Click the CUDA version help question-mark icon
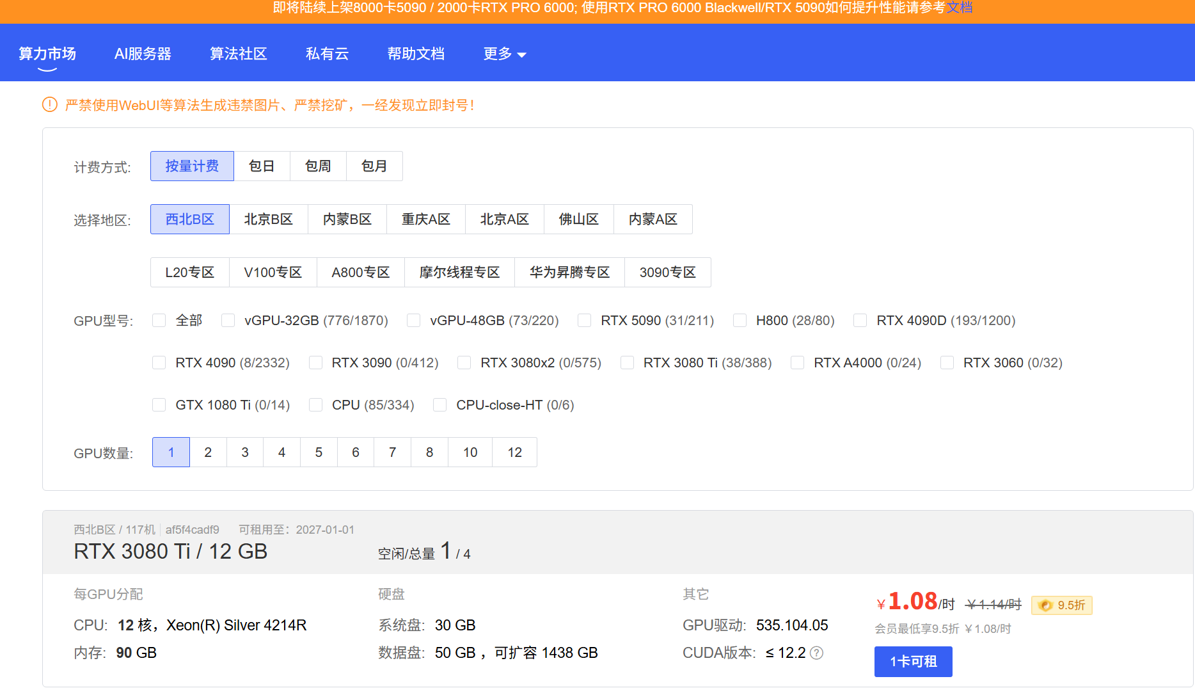 (x=816, y=653)
